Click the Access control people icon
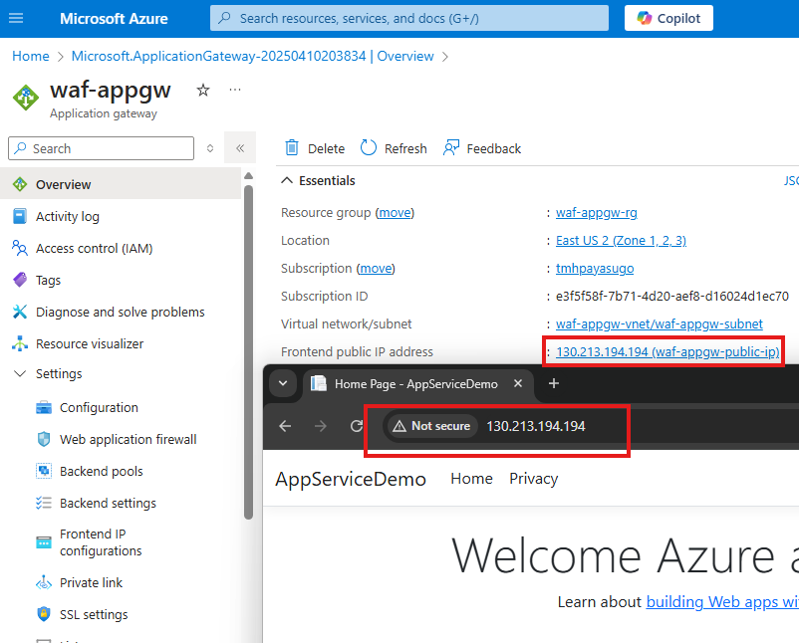Image resolution: width=799 pixels, height=643 pixels. click(19, 248)
